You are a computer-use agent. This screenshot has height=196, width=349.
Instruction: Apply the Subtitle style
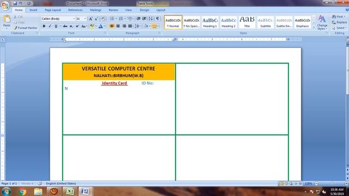click(x=266, y=22)
